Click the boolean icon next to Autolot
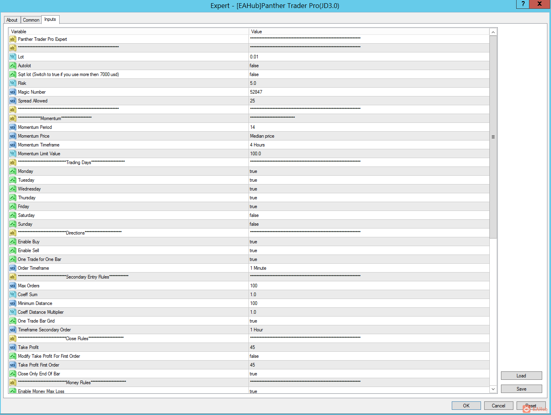 tap(12, 66)
